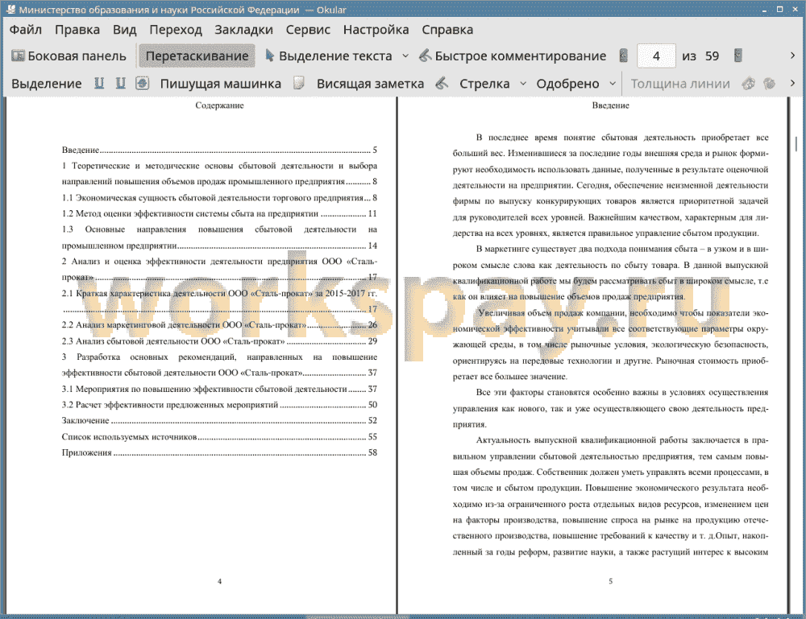Open the dropdown arrow next to Стрелка
Image resolution: width=806 pixels, height=619 pixels.
(523, 84)
